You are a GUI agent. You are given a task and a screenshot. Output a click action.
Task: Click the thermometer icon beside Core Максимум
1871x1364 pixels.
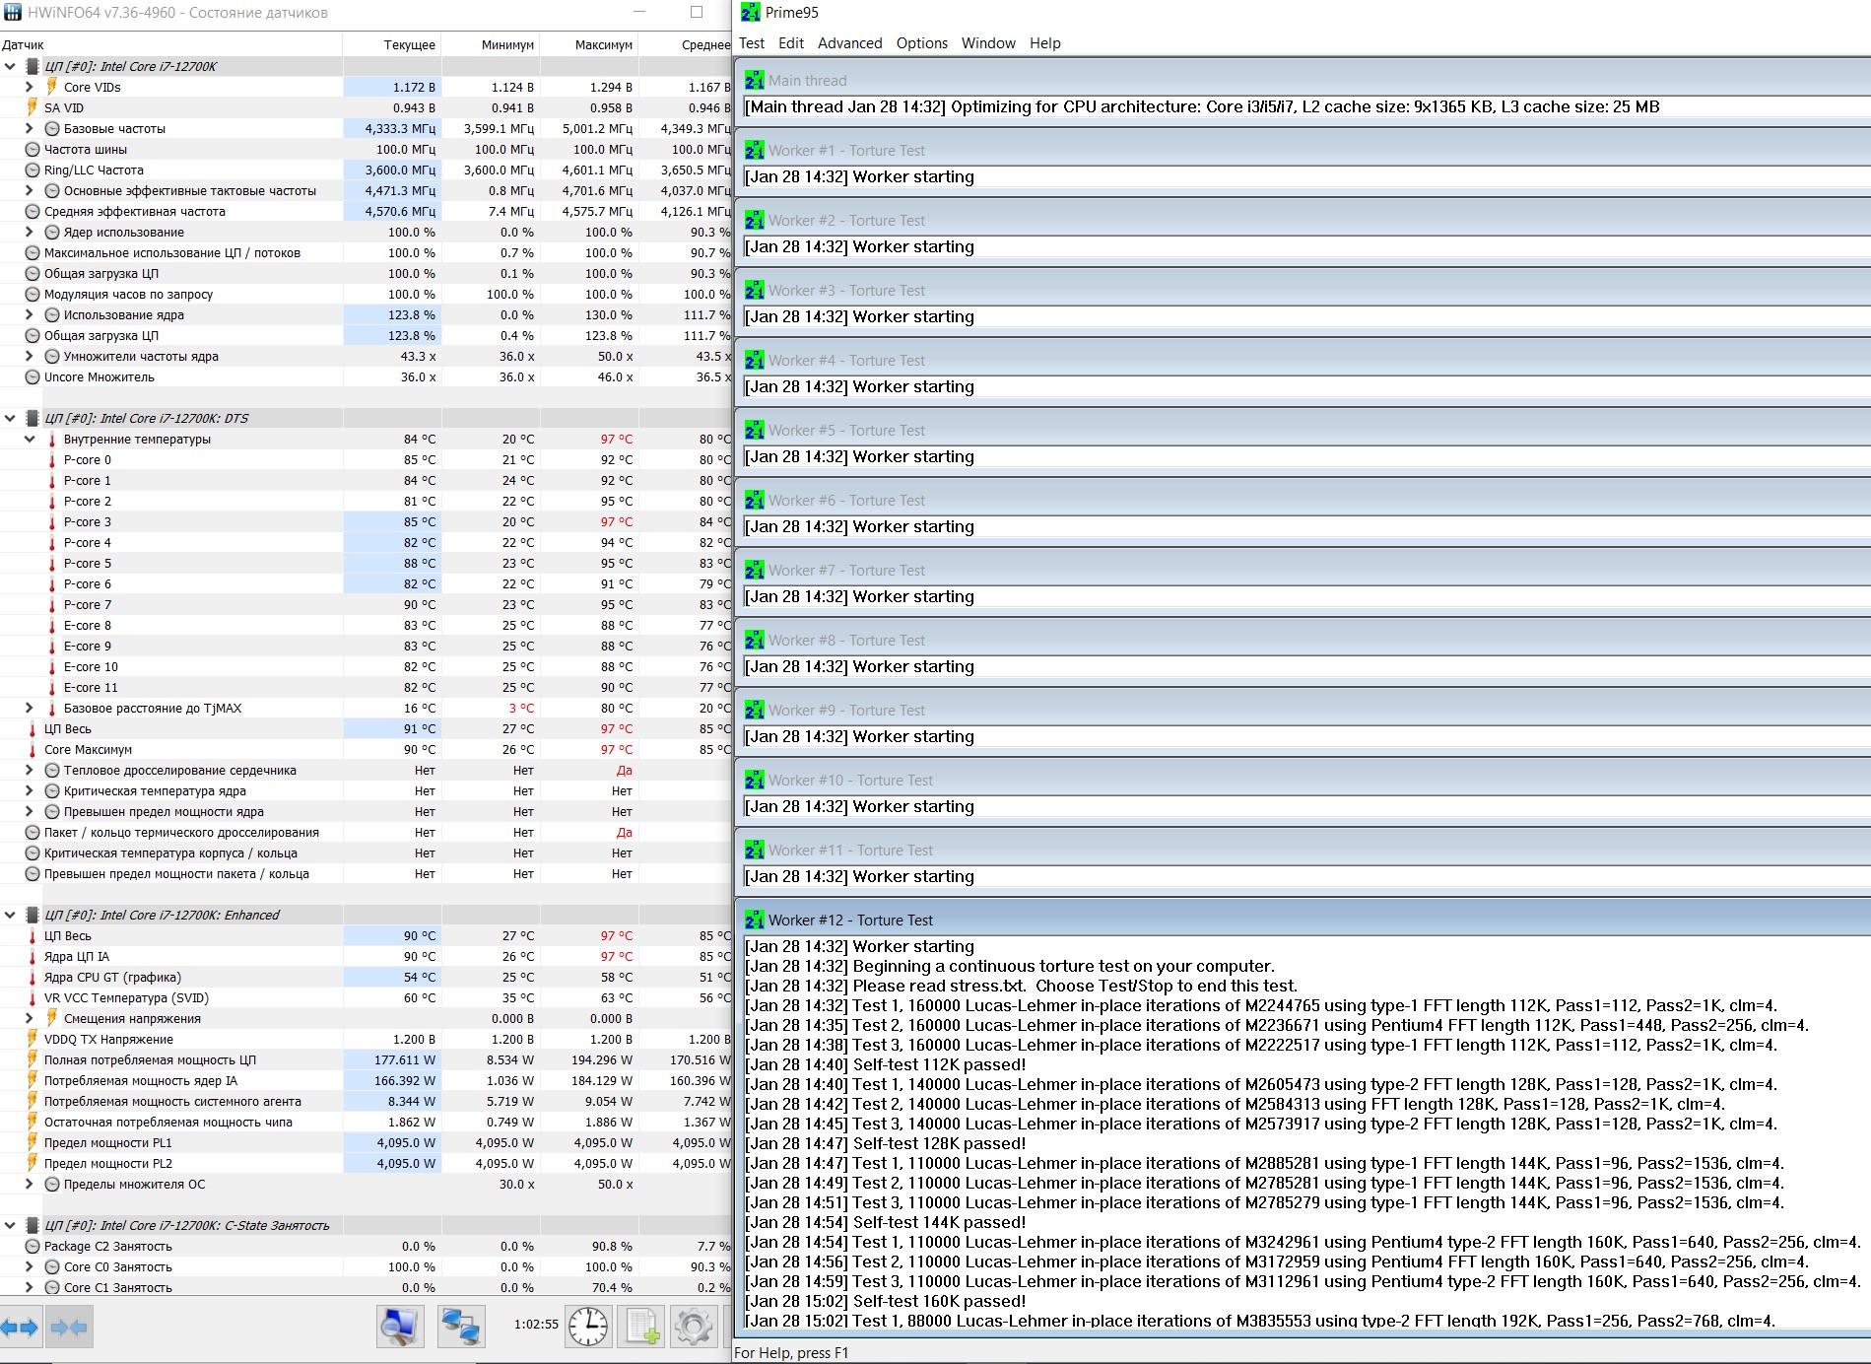(33, 750)
